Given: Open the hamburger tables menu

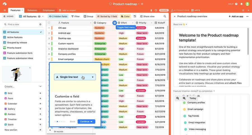Looking at the screenshot, I should (x=5, y=10).
